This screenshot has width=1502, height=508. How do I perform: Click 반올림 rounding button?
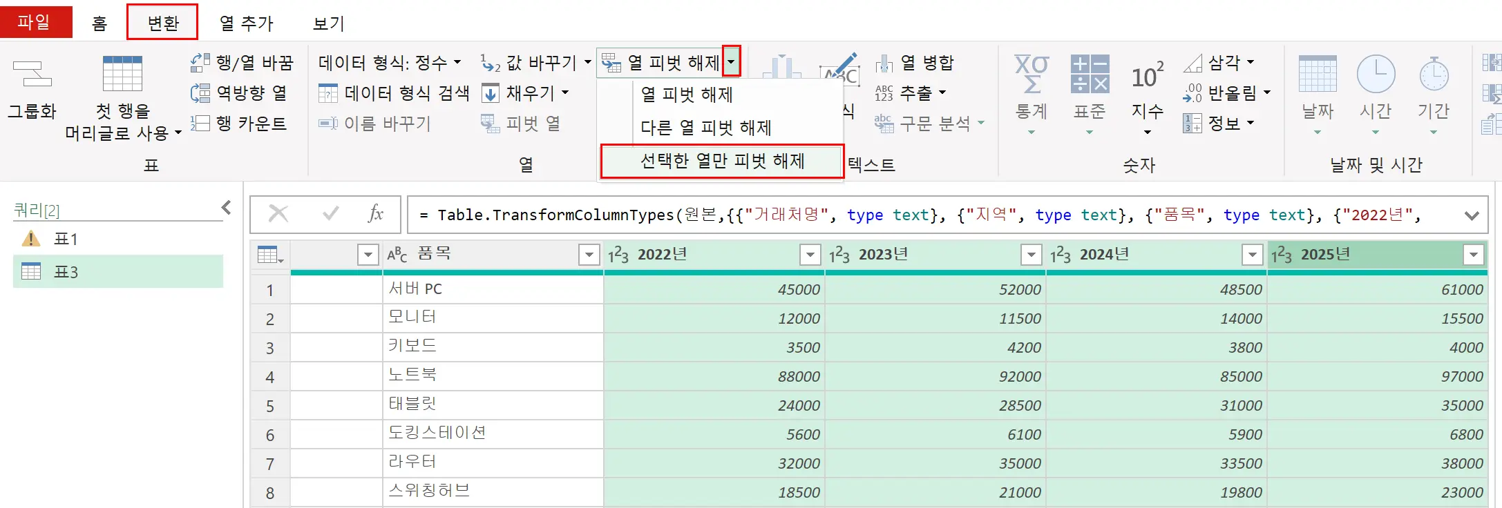tap(1227, 93)
